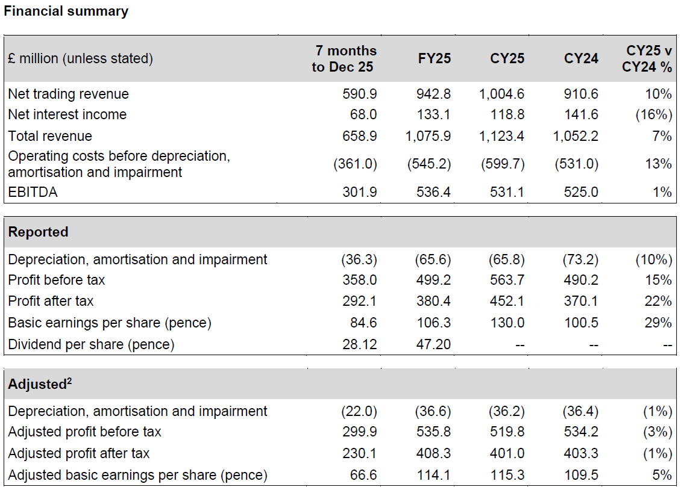Select the Net trading revenue row label

68,94
